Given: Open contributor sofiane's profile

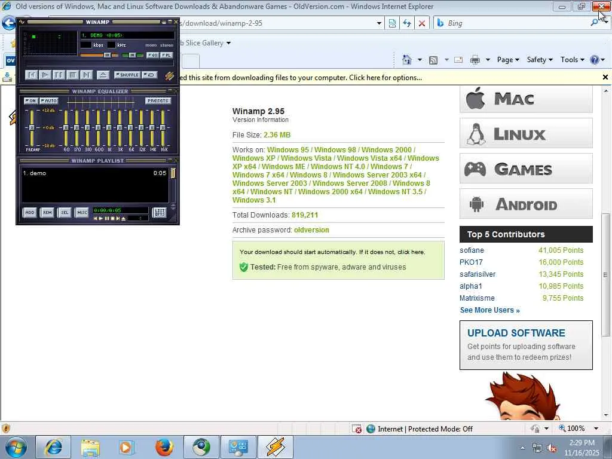Looking at the screenshot, I should pyautogui.click(x=472, y=250).
